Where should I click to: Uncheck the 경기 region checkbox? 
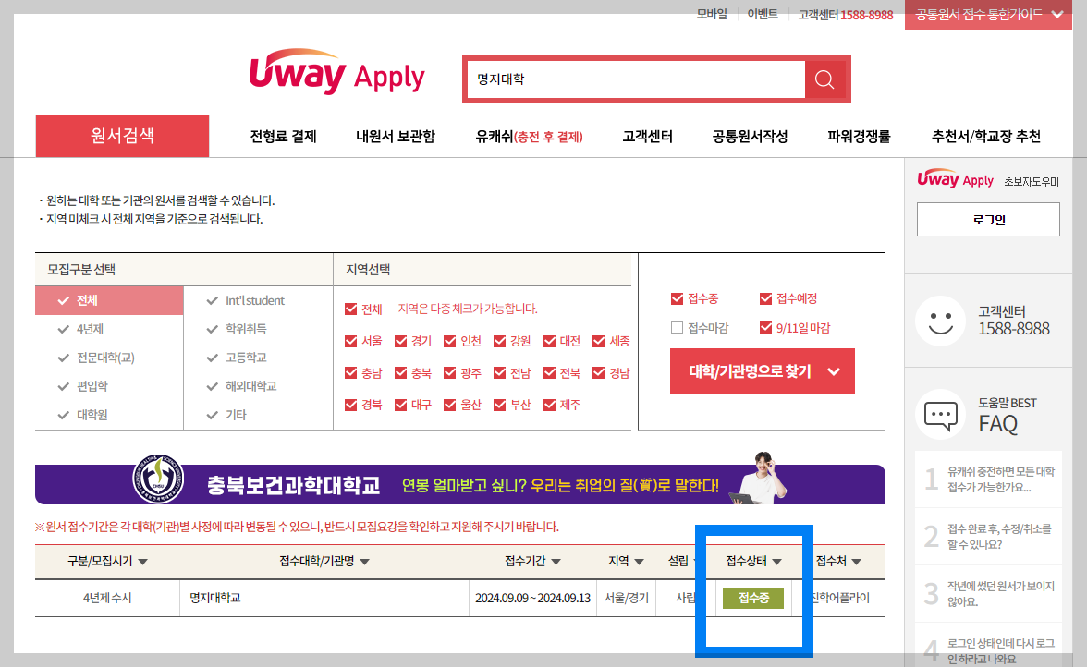[x=401, y=341]
